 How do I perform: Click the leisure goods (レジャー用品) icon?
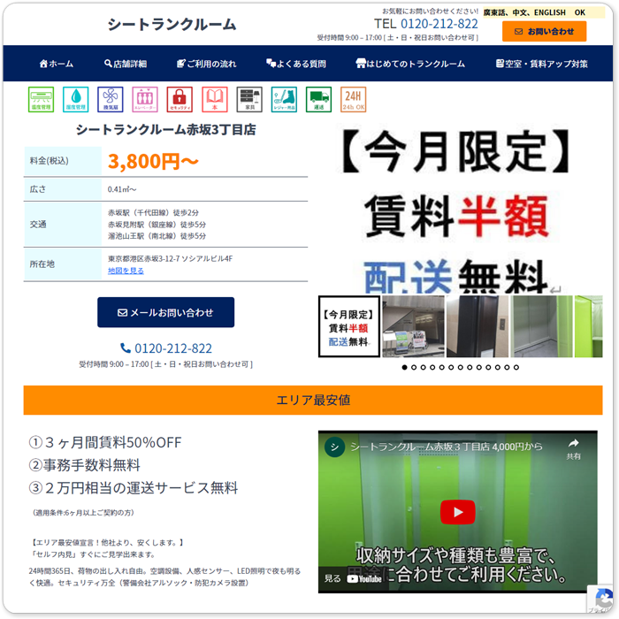point(284,99)
